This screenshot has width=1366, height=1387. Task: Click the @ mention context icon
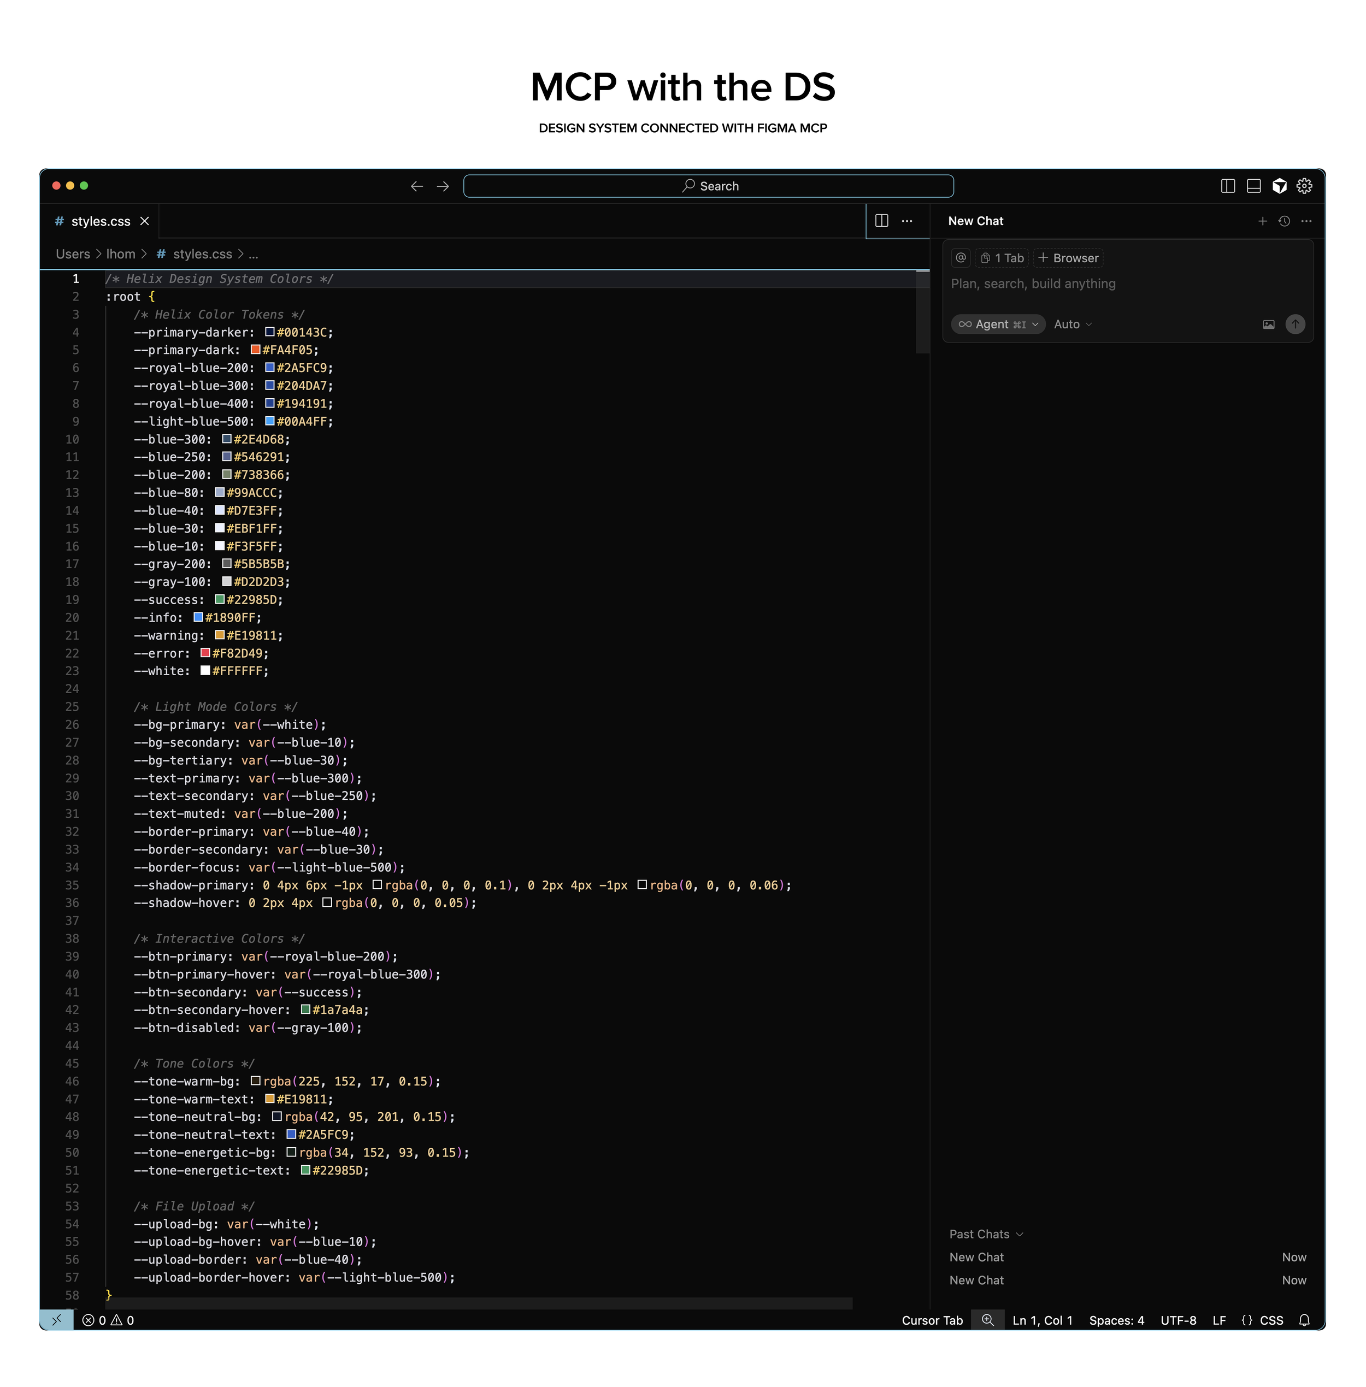click(x=961, y=257)
